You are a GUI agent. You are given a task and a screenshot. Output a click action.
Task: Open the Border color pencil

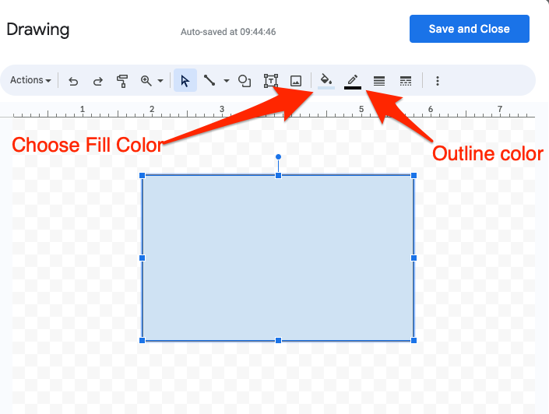tap(353, 81)
